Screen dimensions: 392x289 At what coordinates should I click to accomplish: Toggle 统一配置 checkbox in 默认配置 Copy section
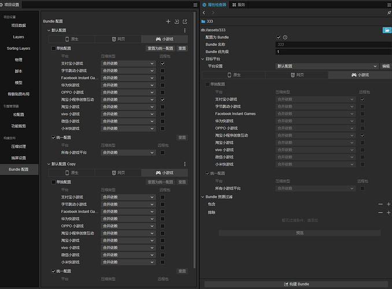click(x=54, y=271)
